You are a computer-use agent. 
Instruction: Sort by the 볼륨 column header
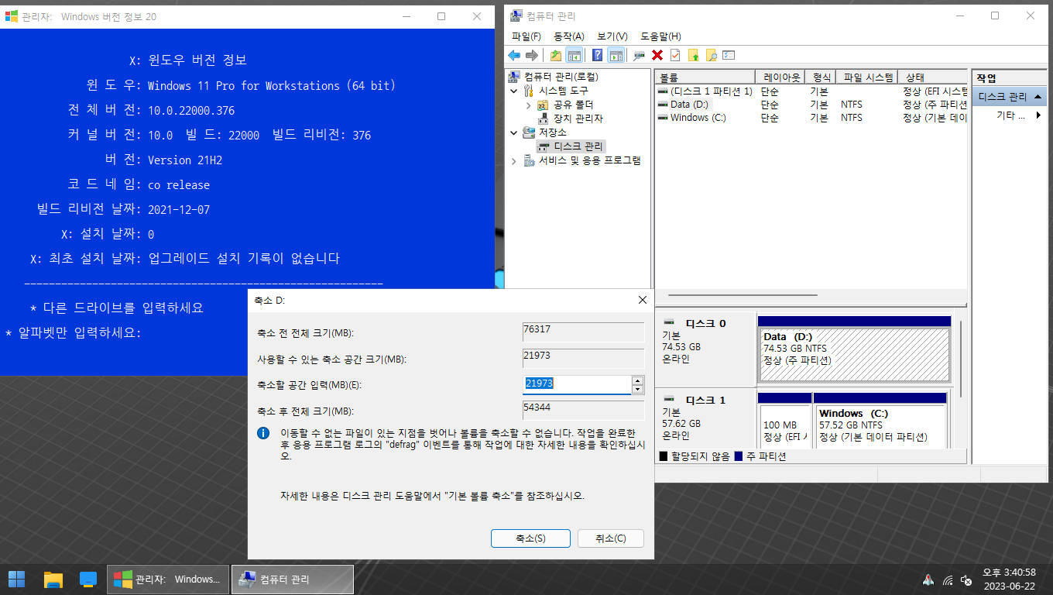click(705, 77)
